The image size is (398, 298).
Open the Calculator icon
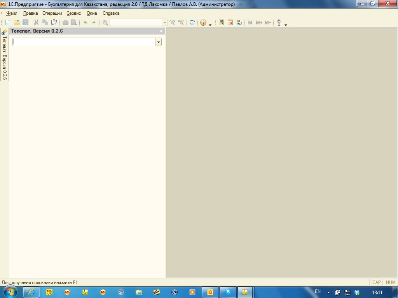221,23
